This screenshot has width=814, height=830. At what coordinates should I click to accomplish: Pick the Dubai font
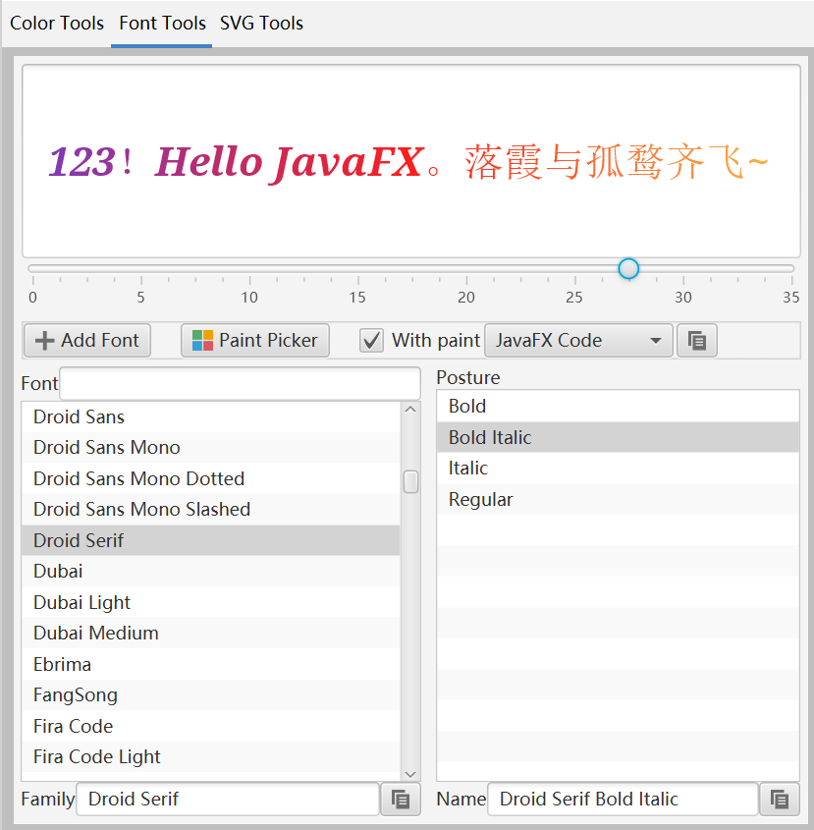(211, 571)
